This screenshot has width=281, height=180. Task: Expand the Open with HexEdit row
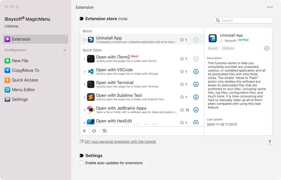85,123
